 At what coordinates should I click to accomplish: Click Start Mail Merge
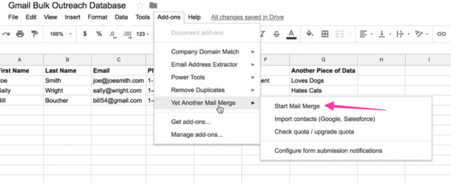tap(346, 106)
